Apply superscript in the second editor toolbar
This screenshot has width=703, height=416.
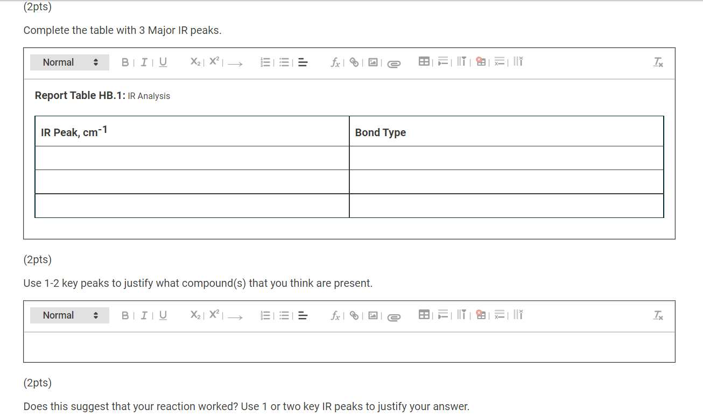214,315
